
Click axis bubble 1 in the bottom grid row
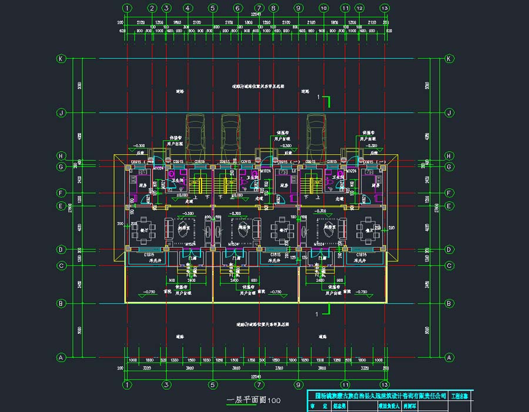pyautogui.click(x=127, y=384)
